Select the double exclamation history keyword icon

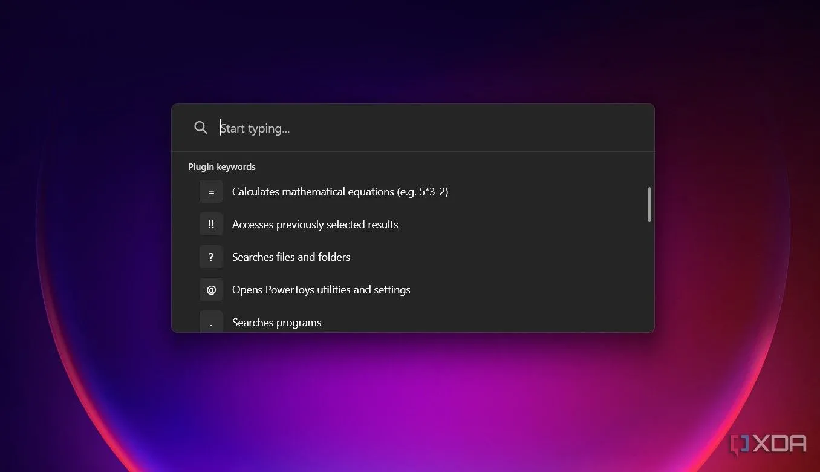click(211, 225)
